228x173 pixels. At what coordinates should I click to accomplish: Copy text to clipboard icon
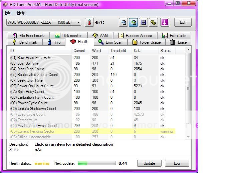point(123,22)
